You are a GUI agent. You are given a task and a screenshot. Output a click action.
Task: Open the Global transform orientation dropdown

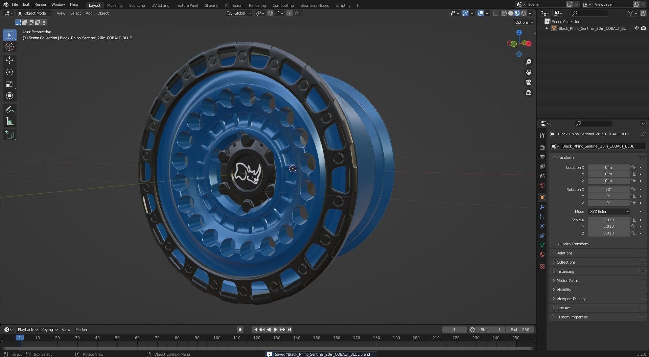239,13
